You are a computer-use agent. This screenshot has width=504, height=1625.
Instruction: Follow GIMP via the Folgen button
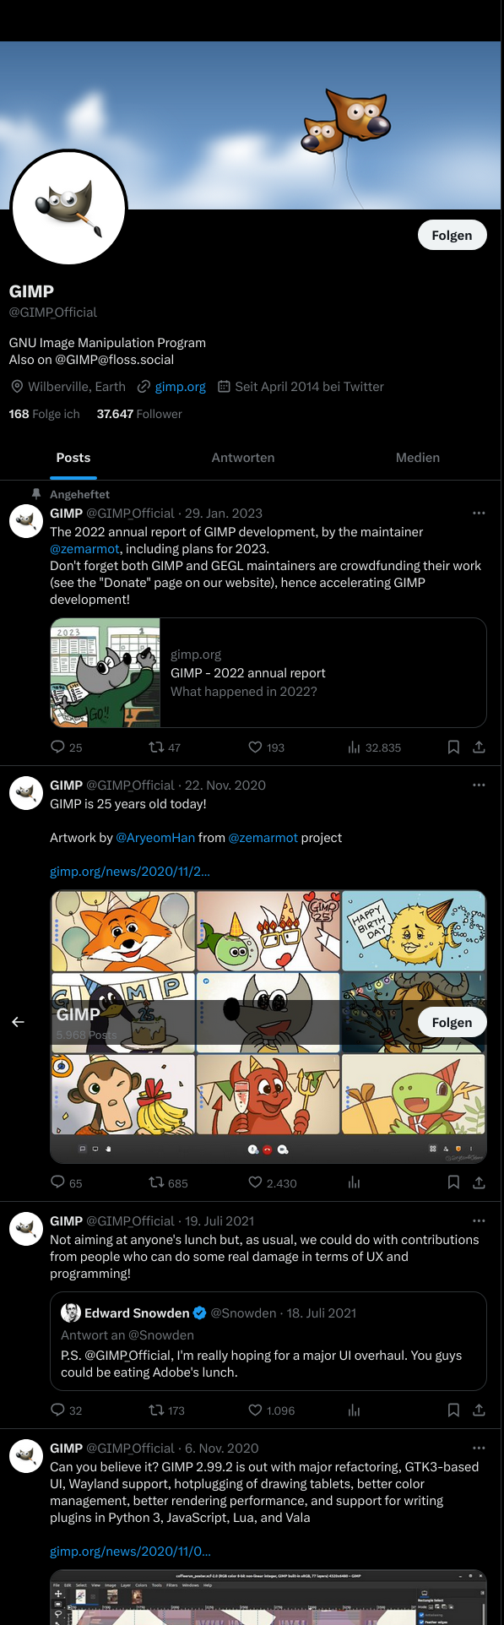pyautogui.click(x=452, y=235)
